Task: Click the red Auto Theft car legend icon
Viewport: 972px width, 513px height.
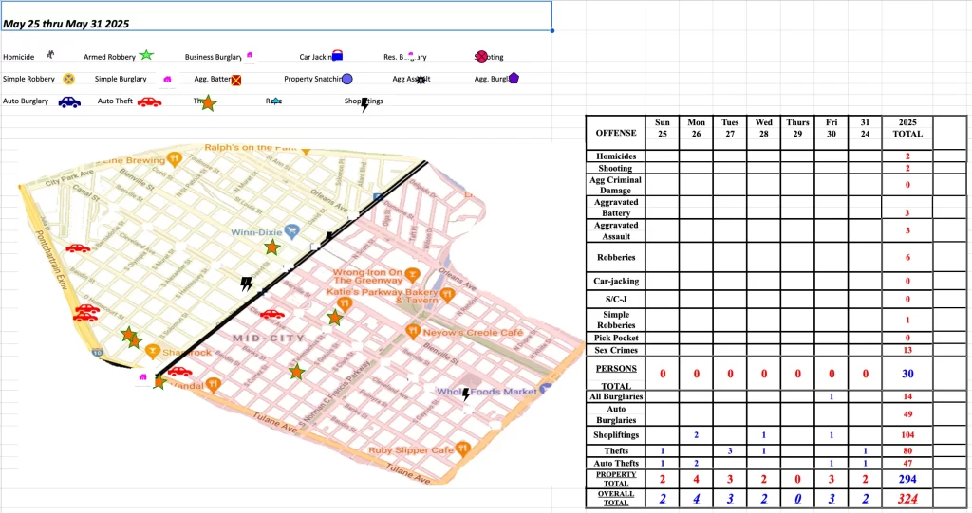Action: [149, 101]
